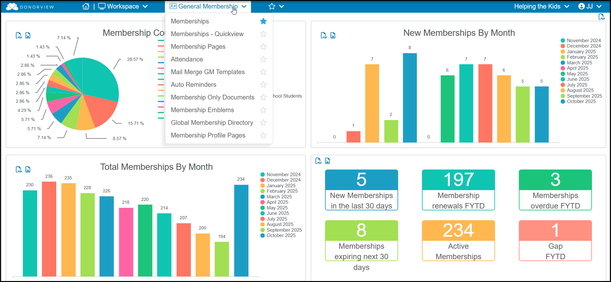Open the Membership renewals FYTD tile
Viewport: 611px width, 282px height.
tap(458, 190)
